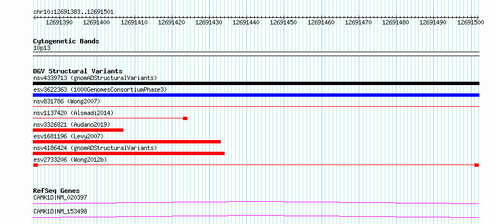Click the nsv4339713 gnomAD black variant bar
495x224 pixels.
(x=256, y=83)
